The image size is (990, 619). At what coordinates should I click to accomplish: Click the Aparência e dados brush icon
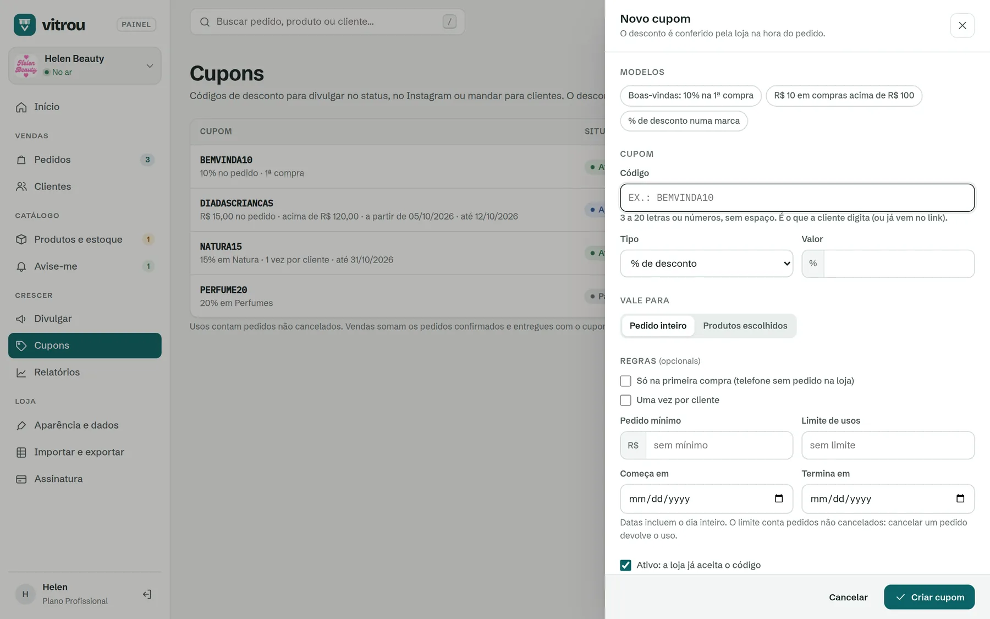coord(21,425)
